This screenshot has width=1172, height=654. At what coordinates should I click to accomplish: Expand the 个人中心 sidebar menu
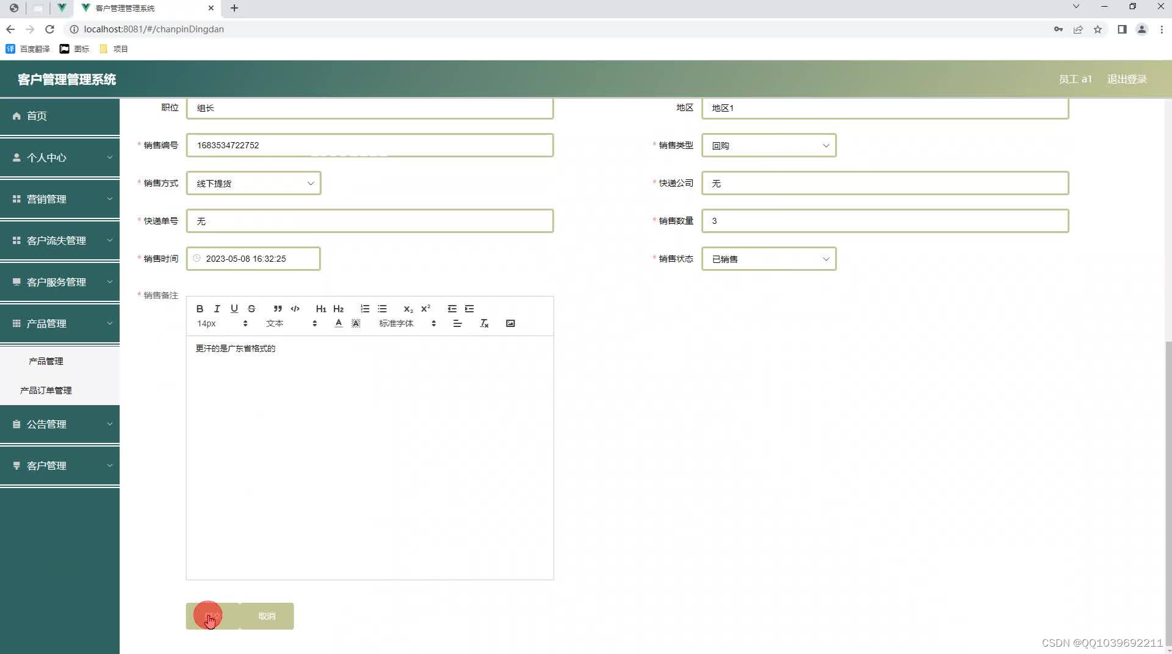tap(60, 157)
